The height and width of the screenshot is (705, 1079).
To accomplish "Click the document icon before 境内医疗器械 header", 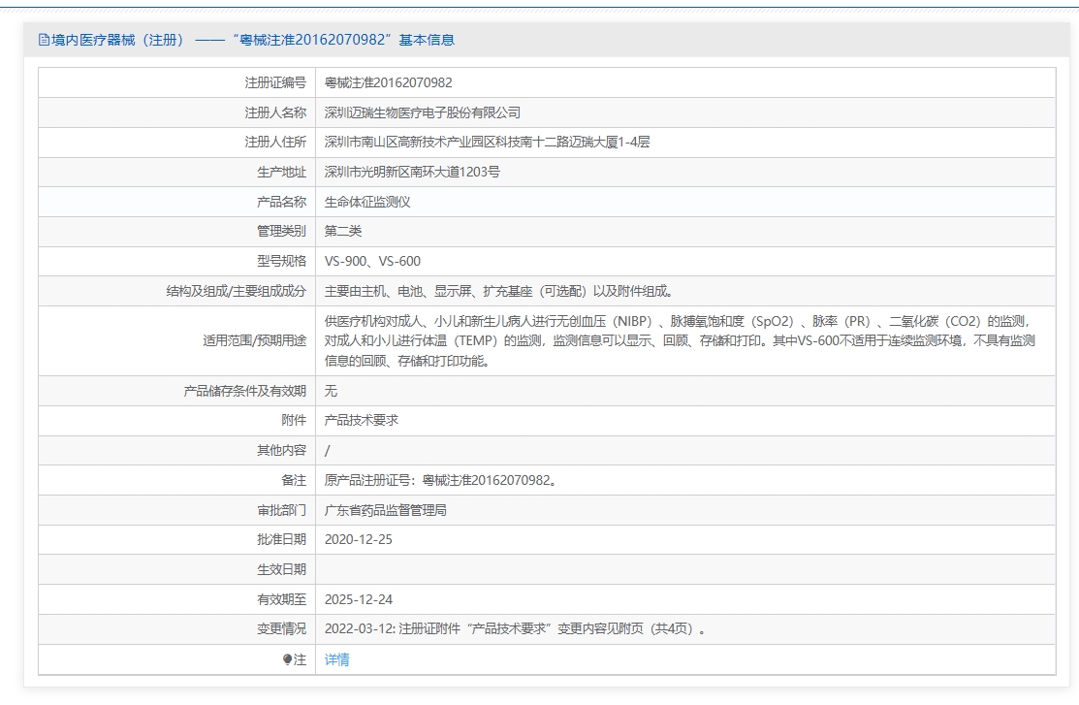I will [x=44, y=40].
